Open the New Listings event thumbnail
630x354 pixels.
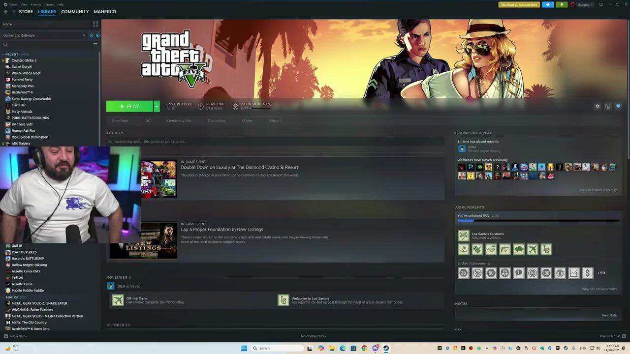(143, 240)
